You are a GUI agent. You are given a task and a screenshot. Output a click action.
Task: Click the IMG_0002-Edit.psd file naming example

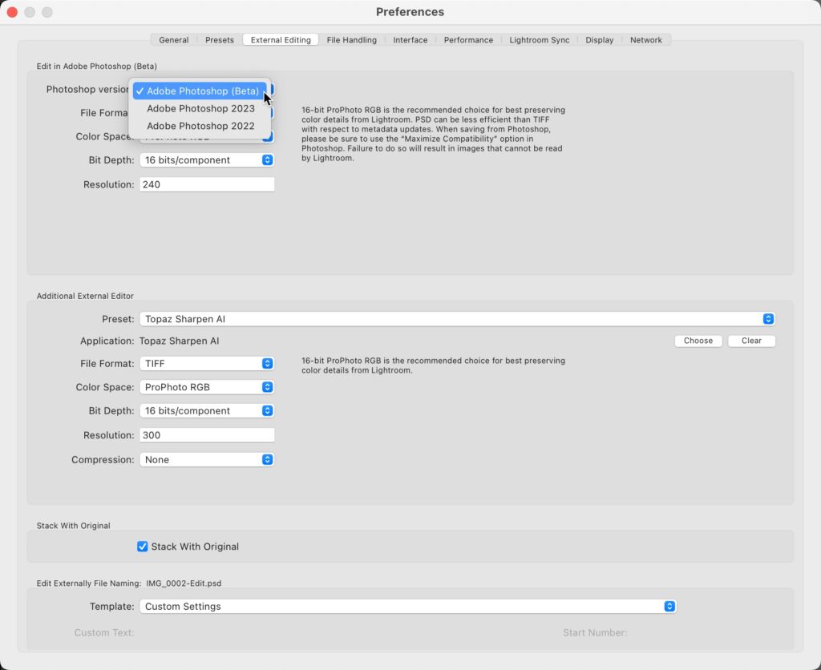coord(184,583)
